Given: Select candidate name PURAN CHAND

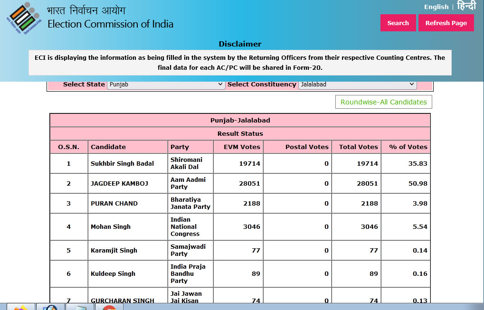Looking at the screenshot, I should [114, 204].
